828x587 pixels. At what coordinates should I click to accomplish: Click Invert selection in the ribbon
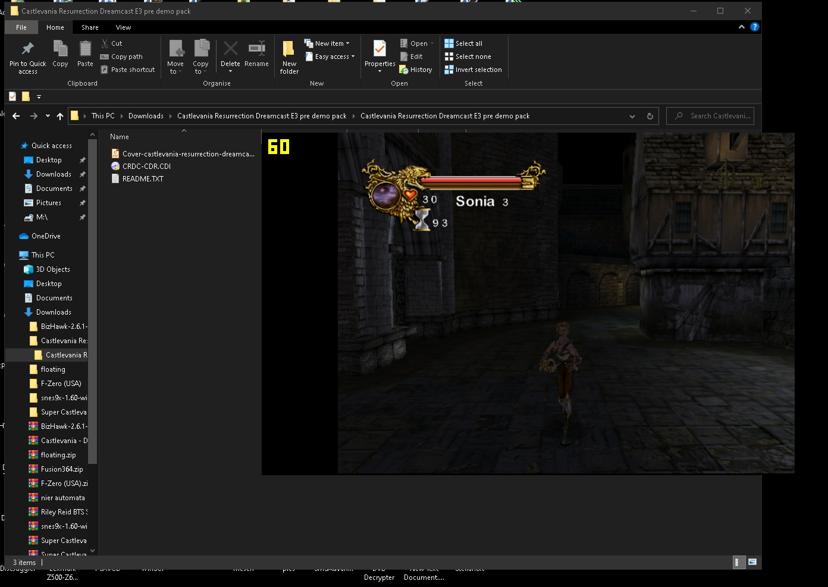click(x=473, y=70)
